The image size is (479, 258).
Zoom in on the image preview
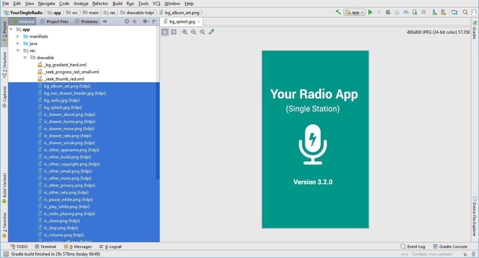tap(185, 32)
